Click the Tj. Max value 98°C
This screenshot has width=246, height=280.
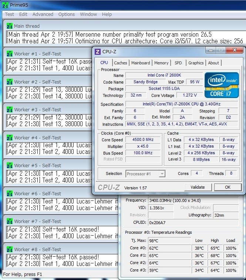(x=169, y=241)
